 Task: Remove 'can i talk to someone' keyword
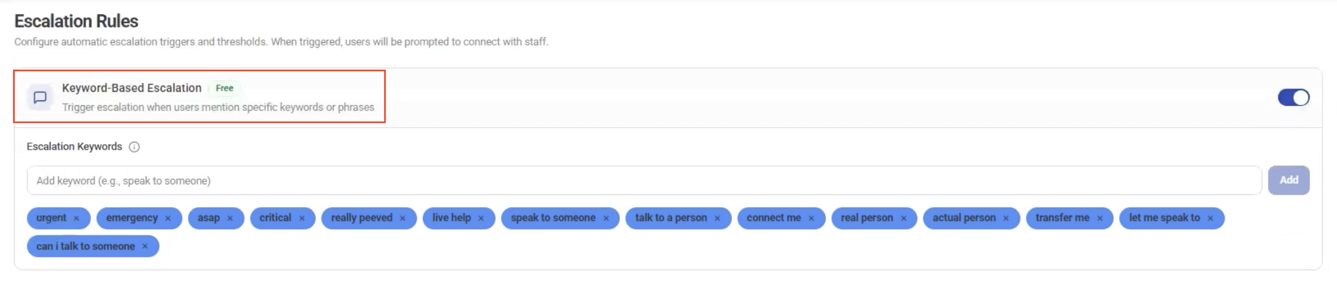point(145,247)
